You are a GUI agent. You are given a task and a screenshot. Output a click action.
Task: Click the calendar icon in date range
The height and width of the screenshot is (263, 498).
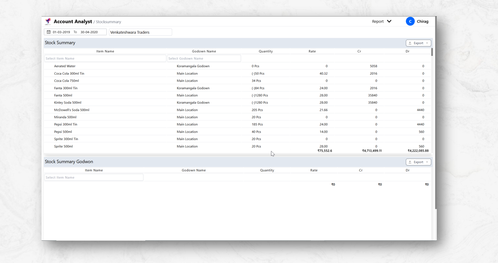tap(49, 32)
